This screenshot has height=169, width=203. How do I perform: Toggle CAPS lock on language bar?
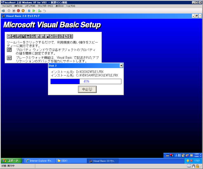click(x=197, y=154)
